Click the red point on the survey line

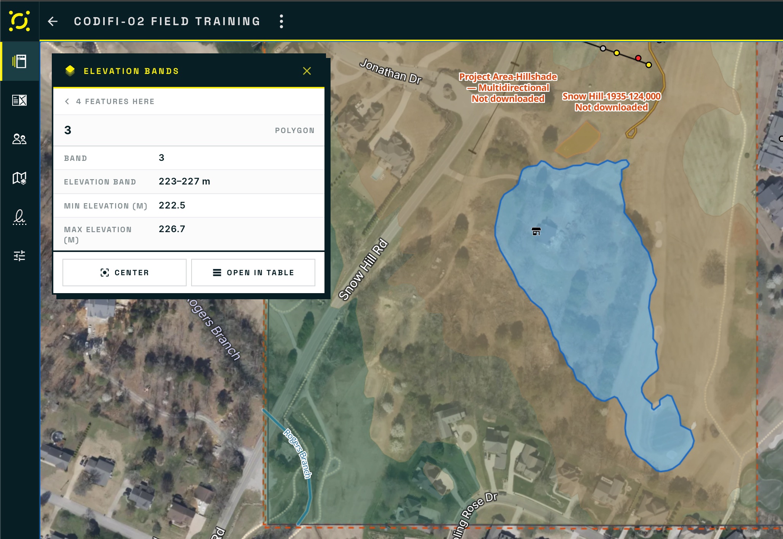(x=638, y=58)
